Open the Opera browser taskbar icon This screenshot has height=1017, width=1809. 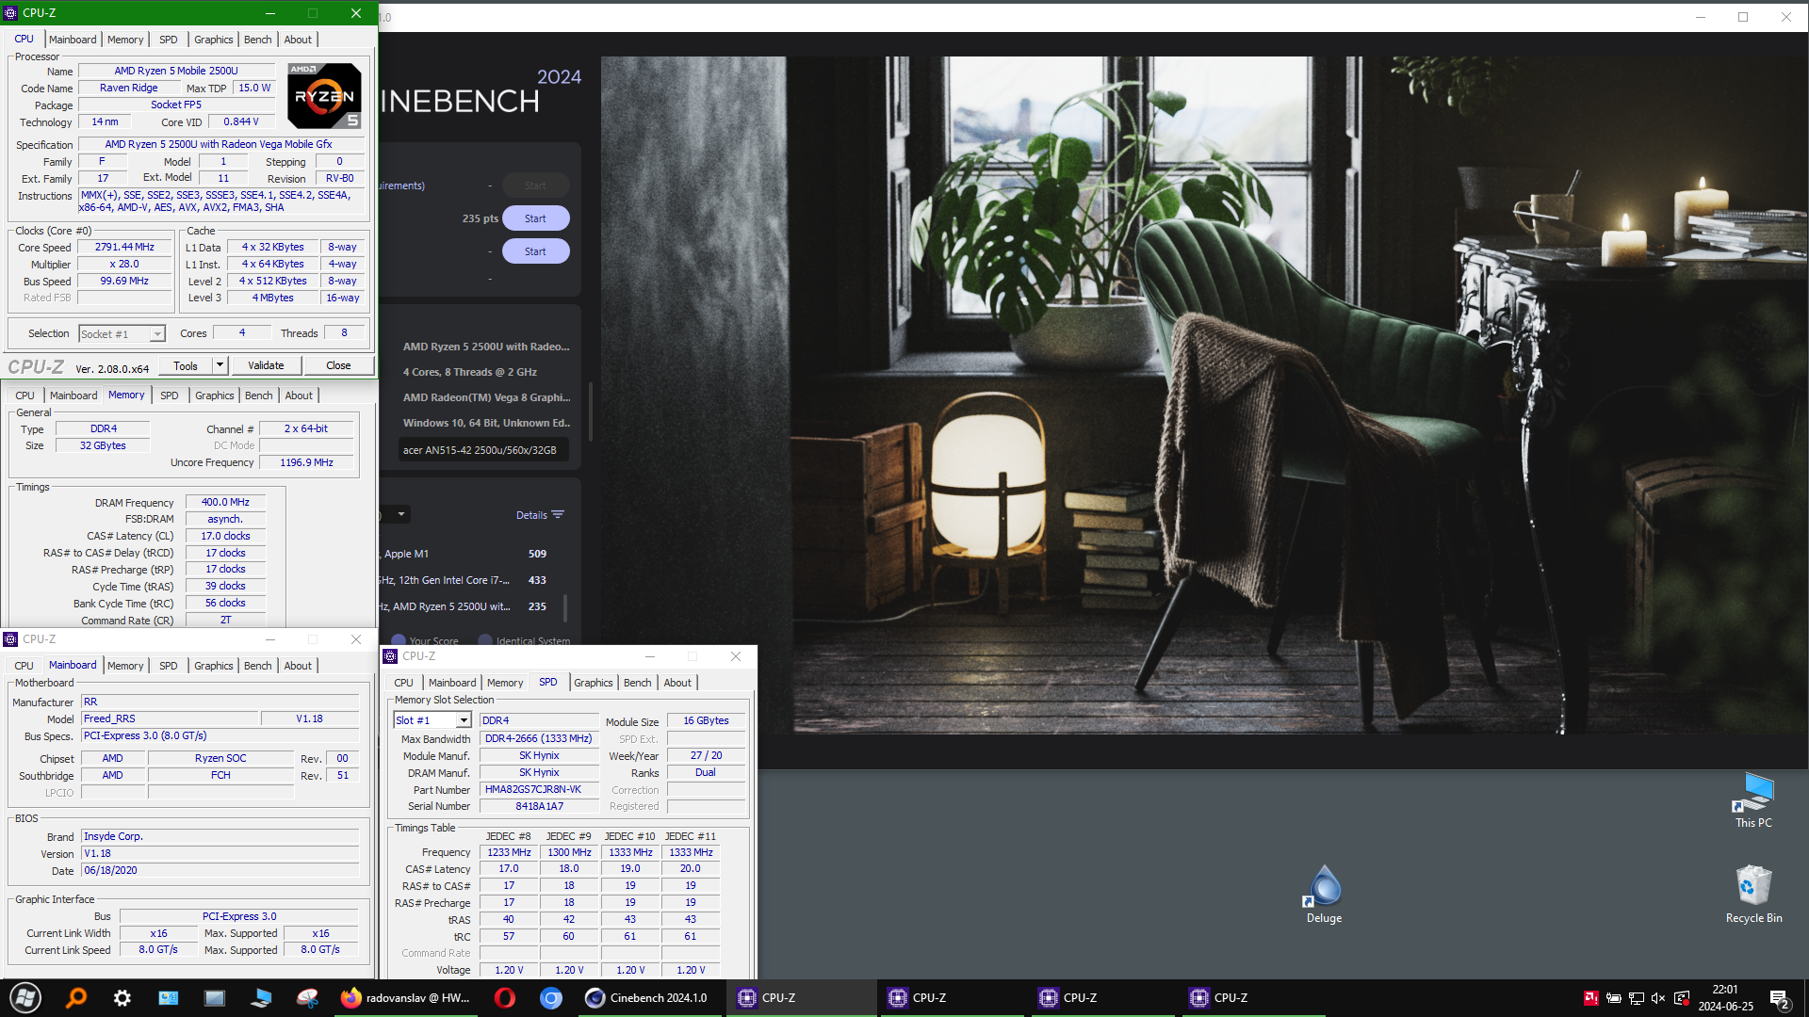(x=505, y=997)
